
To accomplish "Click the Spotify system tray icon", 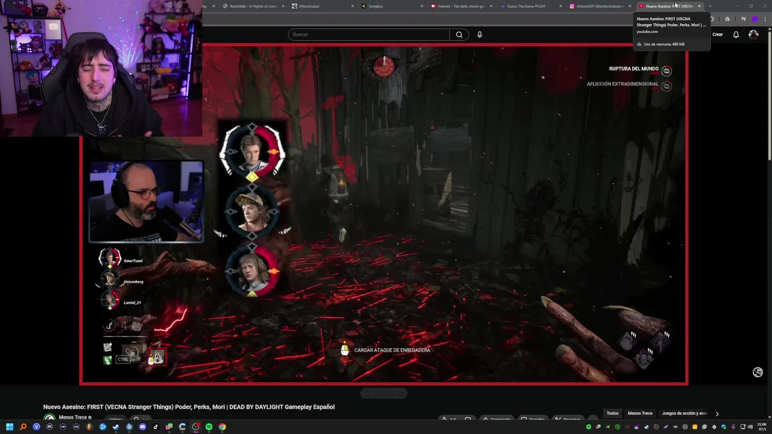I will [x=589, y=427].
